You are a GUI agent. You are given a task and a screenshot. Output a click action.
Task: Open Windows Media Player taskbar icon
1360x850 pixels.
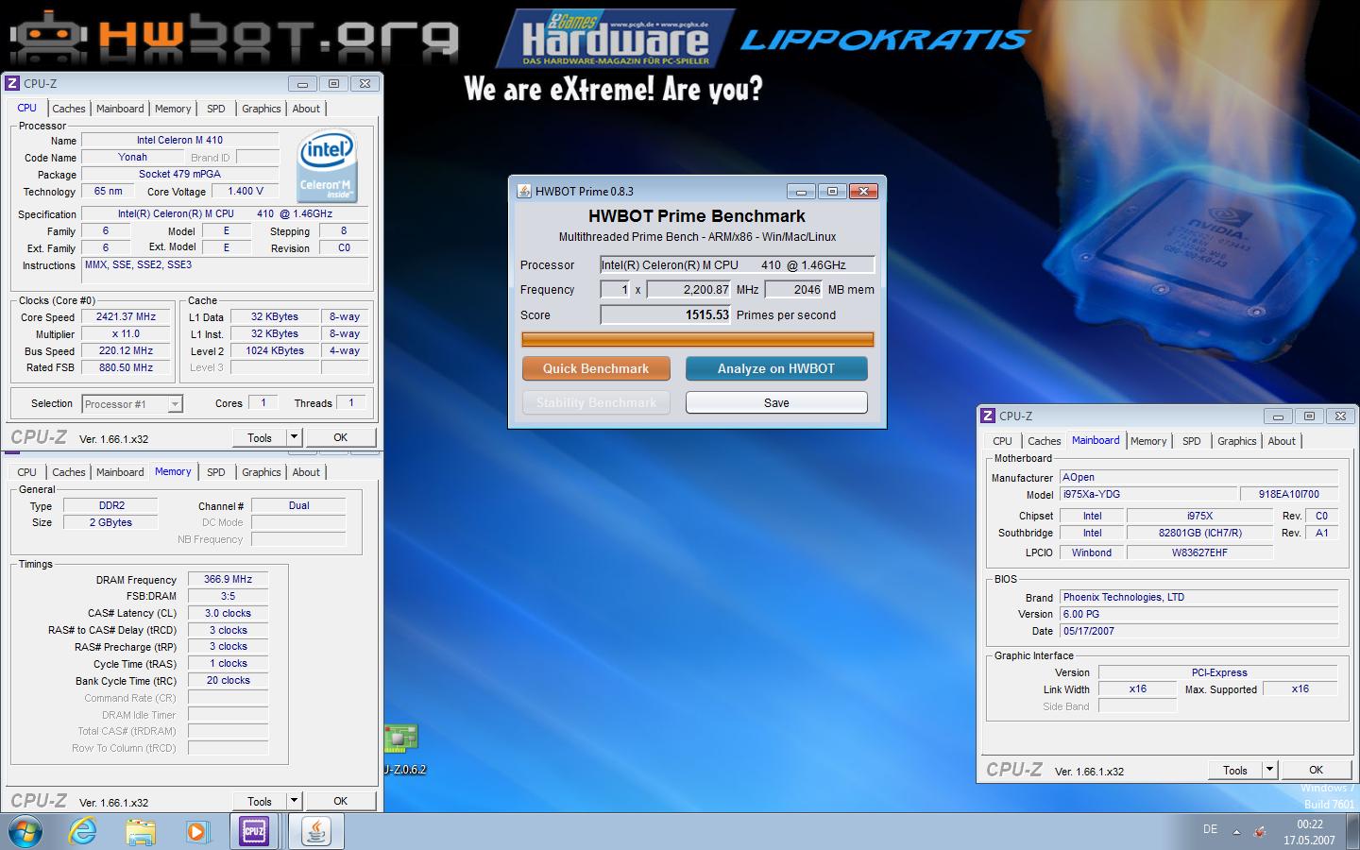click(x=196, y=832)
